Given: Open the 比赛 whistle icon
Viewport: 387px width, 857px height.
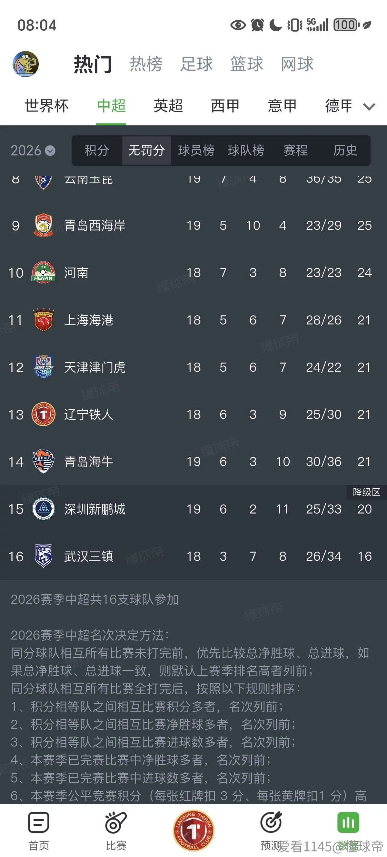Looking at the screenshot, I should [116, 822].
